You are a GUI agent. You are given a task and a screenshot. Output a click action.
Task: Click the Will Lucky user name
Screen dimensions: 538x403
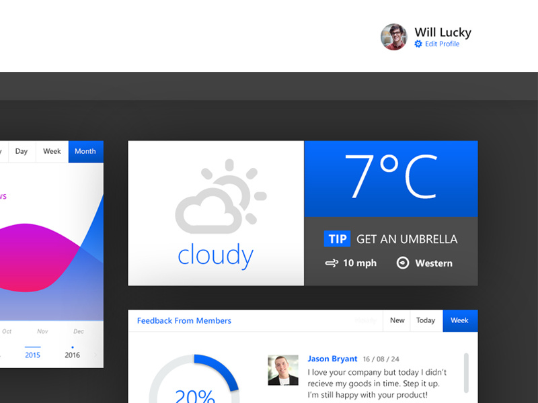[x=443, y=32]
